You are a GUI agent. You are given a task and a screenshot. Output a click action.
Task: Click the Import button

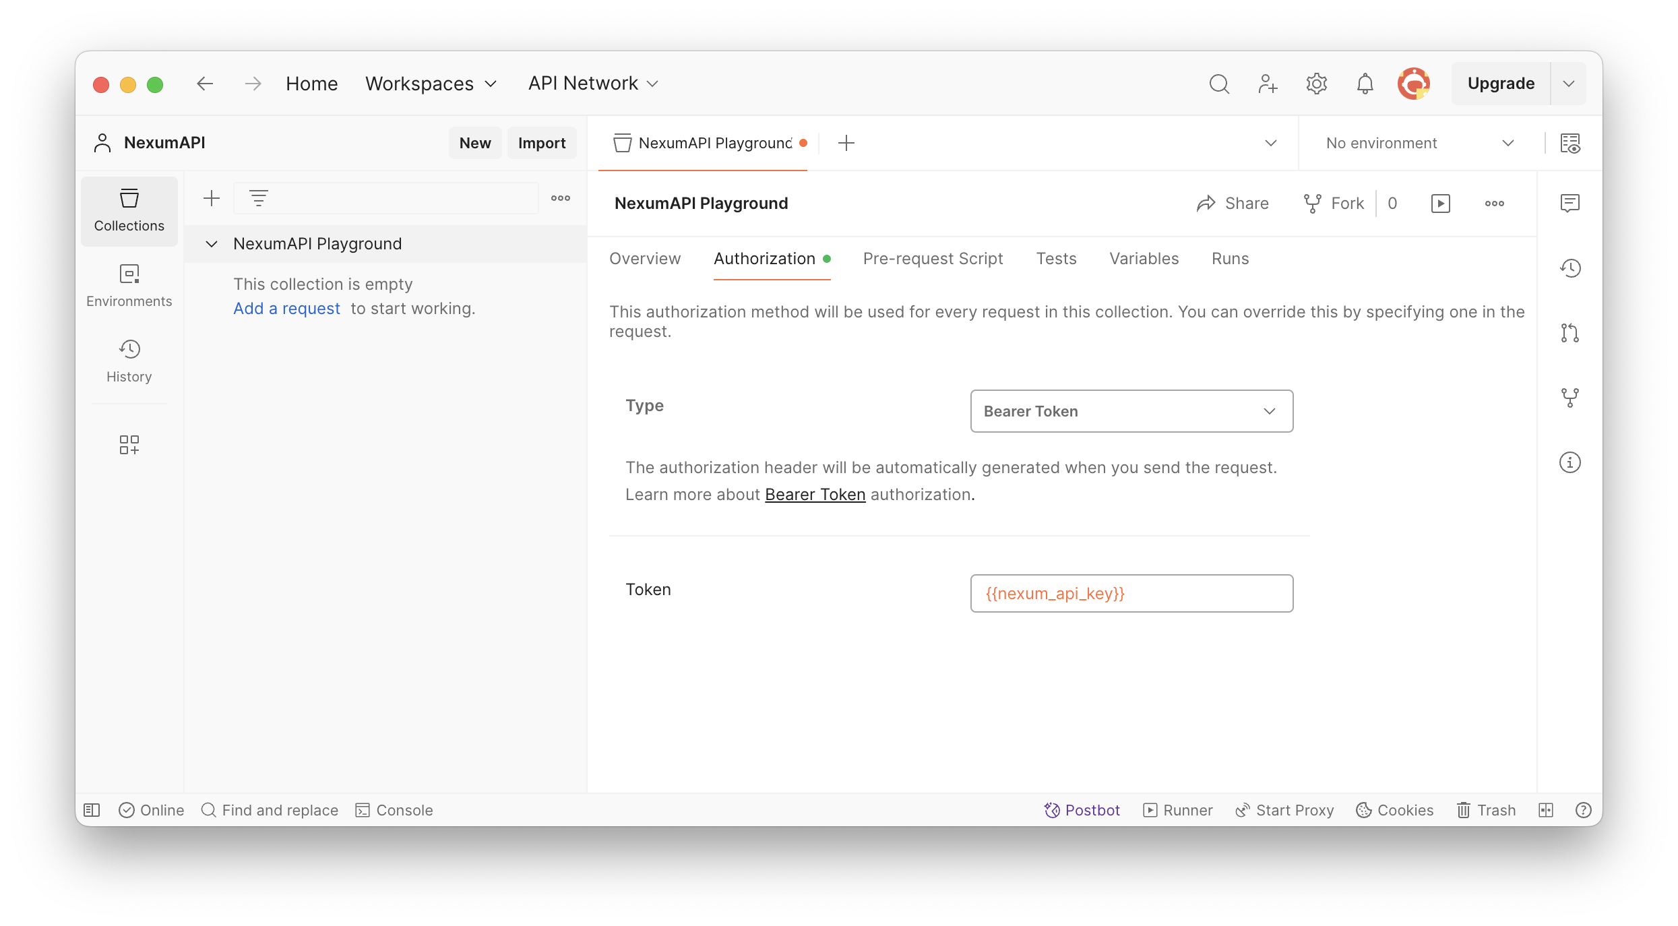541,143
